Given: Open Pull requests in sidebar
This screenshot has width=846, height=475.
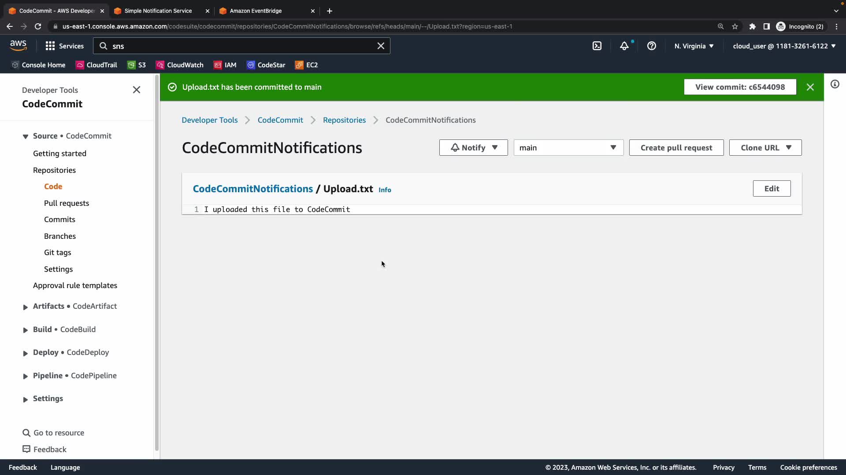Looking at the screenshot, I should click(67, 203).
